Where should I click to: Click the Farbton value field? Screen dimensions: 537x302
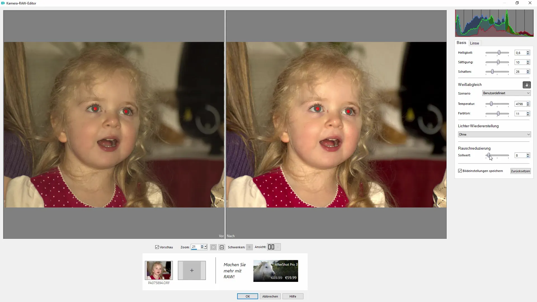(x=520, y=114)
